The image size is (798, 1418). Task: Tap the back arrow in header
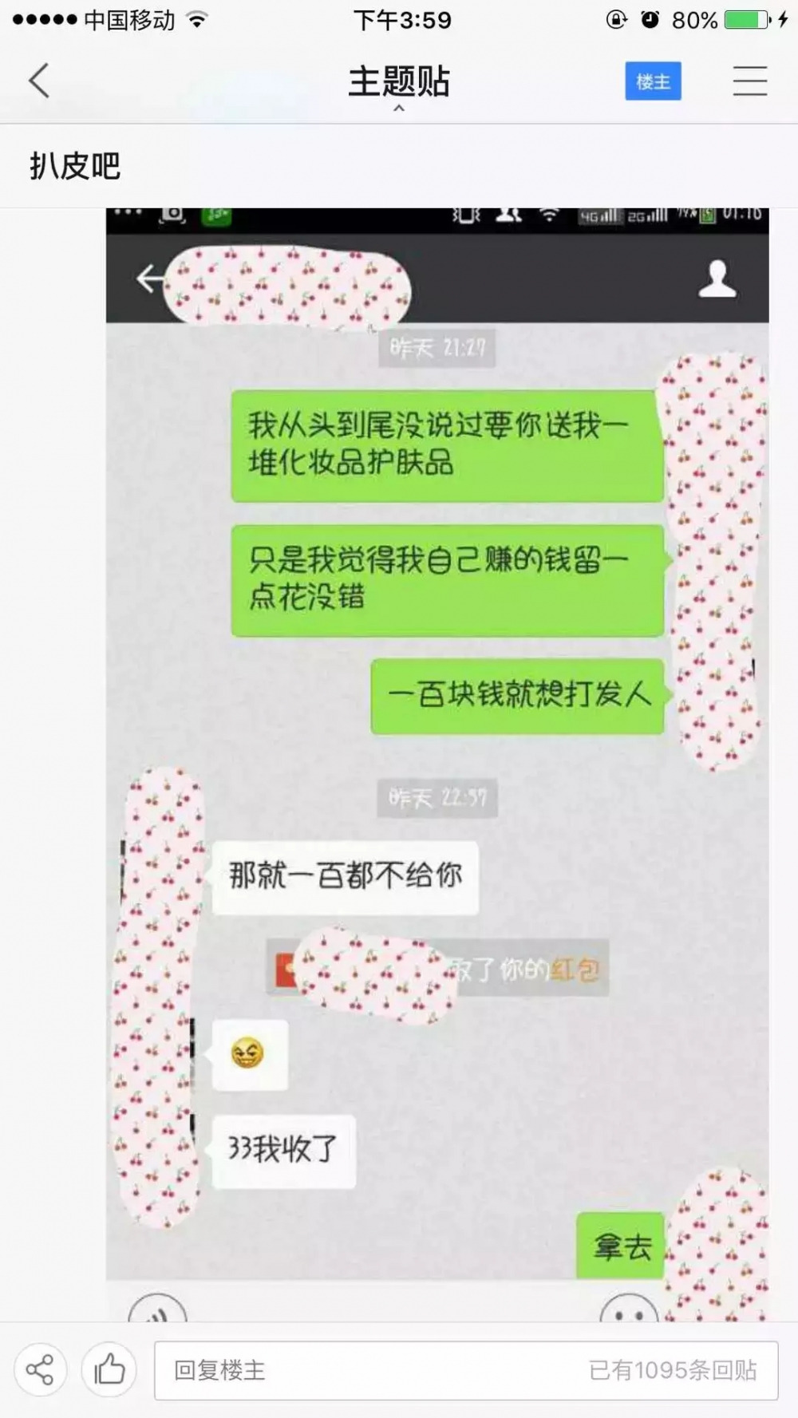pyautogui.click(x=39, y=81)
